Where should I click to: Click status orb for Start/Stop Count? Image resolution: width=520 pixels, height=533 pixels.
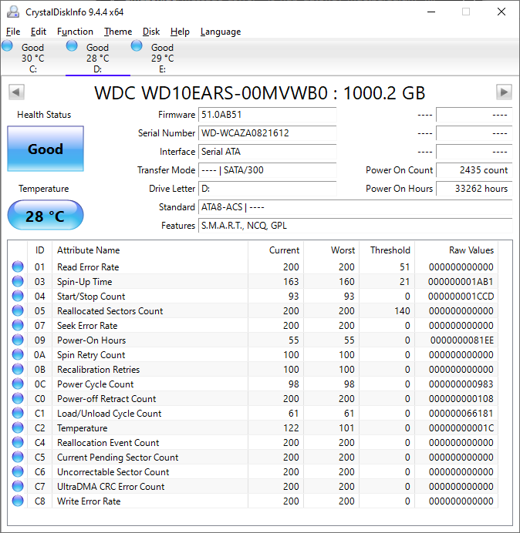(x=18, y=296)
